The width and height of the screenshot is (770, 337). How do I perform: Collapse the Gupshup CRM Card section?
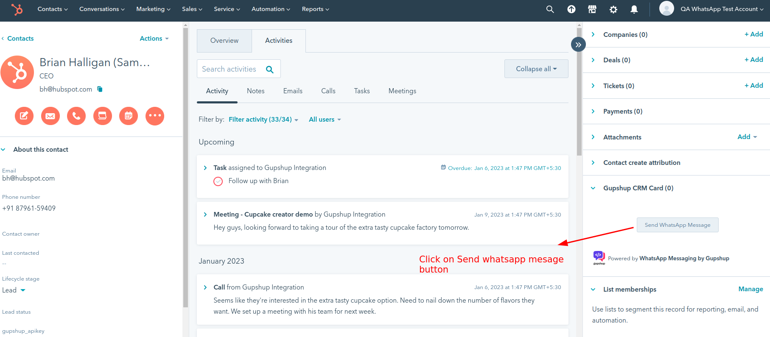(593, 188)
